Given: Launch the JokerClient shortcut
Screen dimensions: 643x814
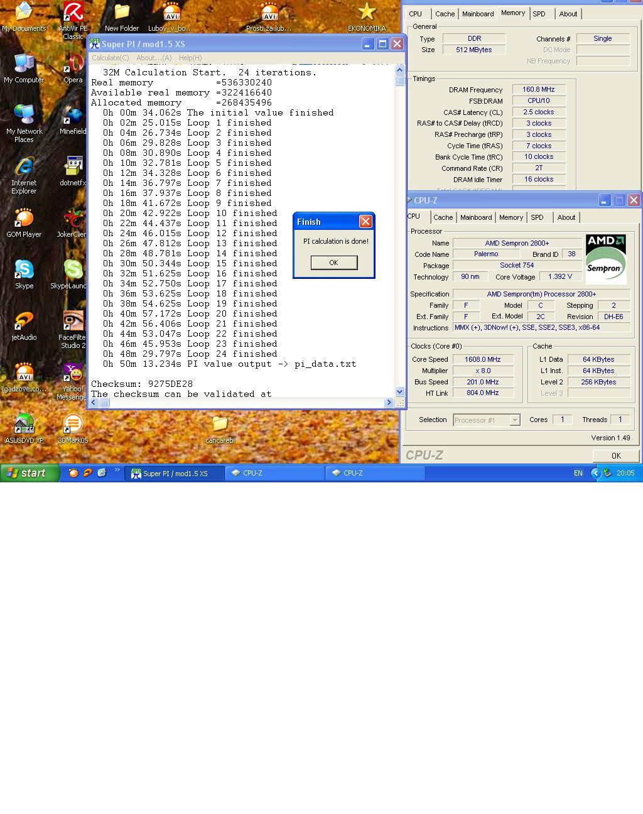Looking at the screenshot, I should pyautogui.click(x=73, y=222).
